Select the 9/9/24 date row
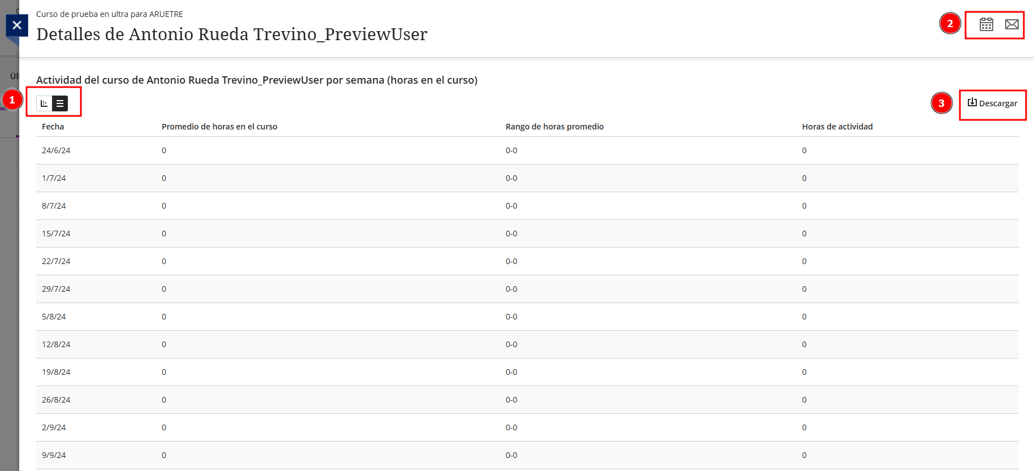Image resolution: width=1034 pixels, height=471 pixels. tap(54, 455)
